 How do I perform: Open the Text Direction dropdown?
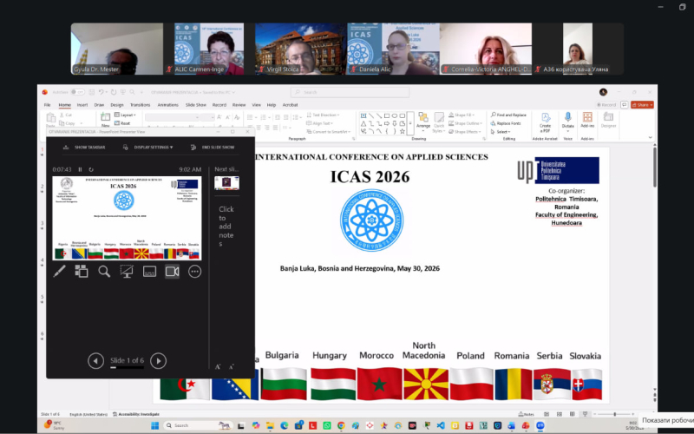pyautogui.click(x=323, y=115)
